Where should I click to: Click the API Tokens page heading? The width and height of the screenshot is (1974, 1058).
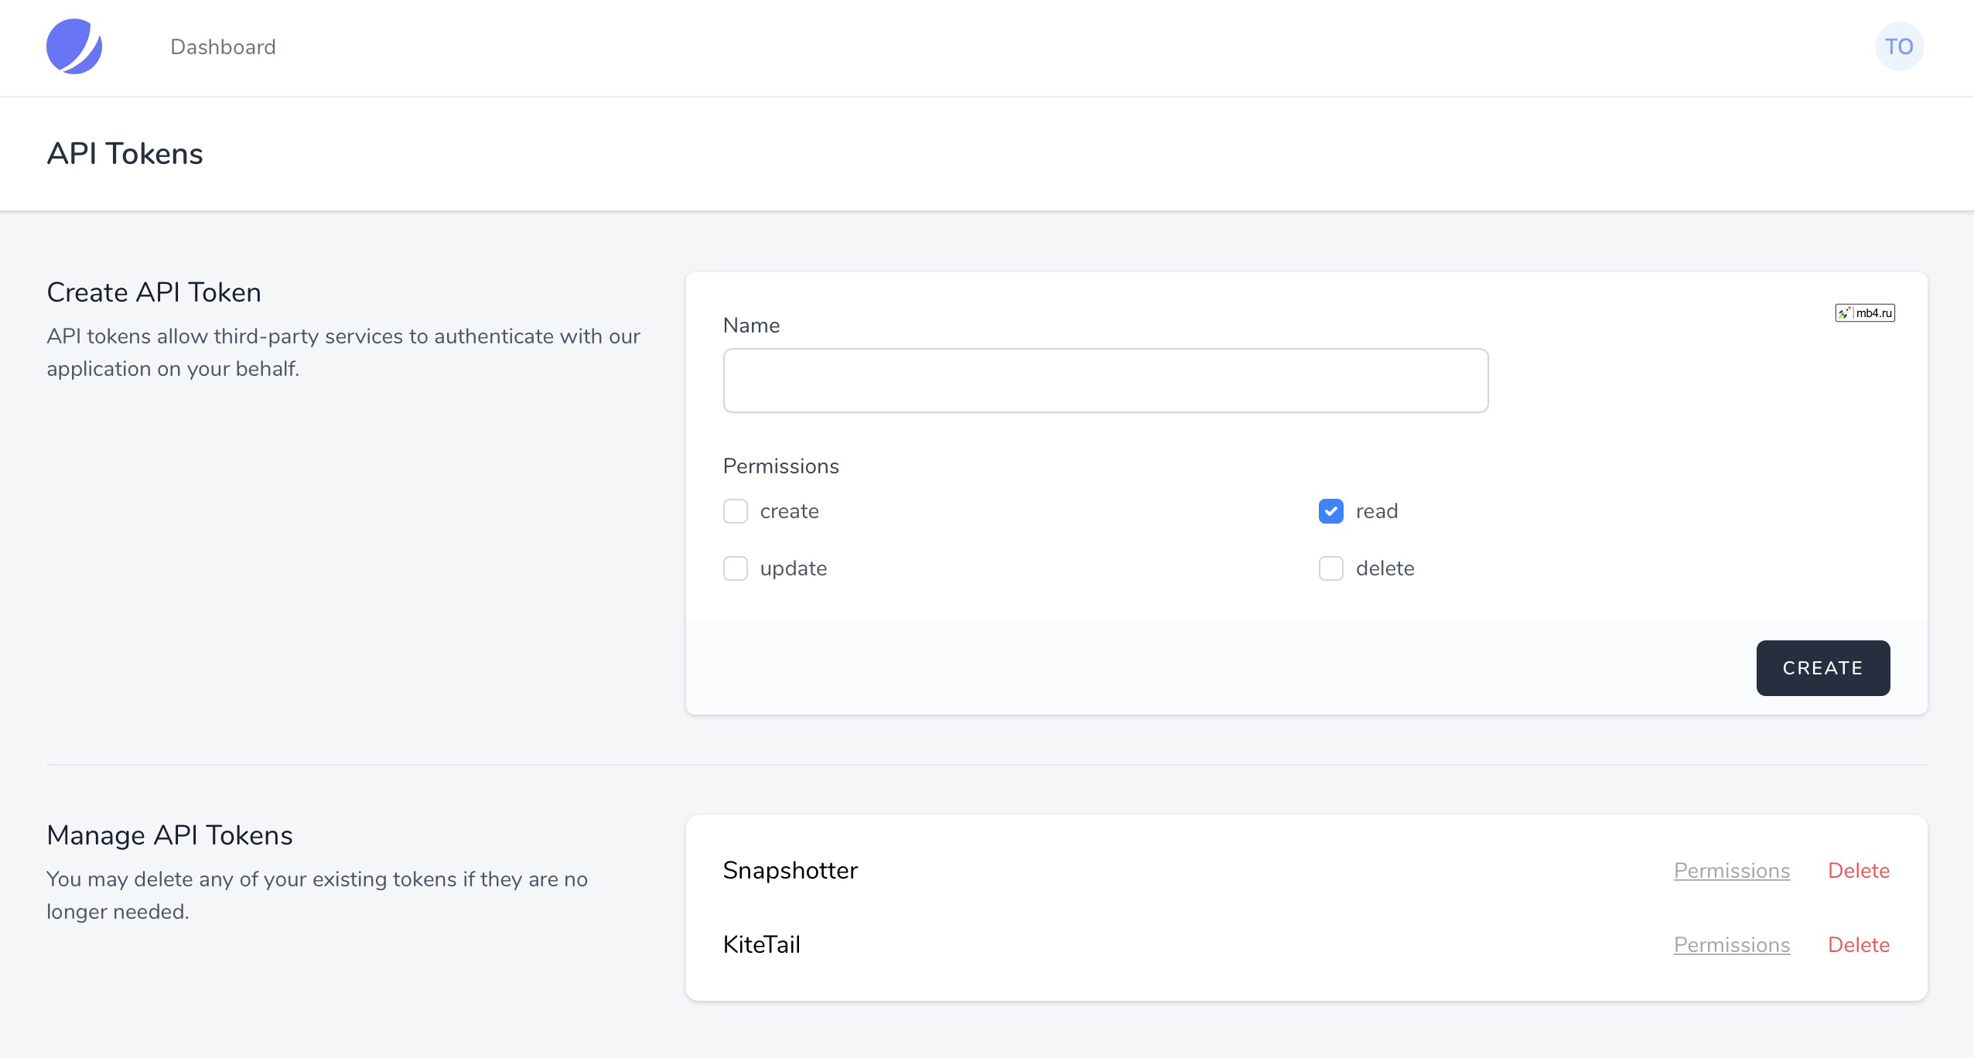125,154
